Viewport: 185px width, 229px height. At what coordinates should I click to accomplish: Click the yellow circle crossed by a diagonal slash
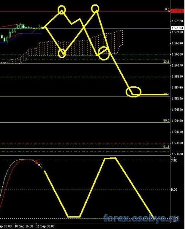[104, 54]
